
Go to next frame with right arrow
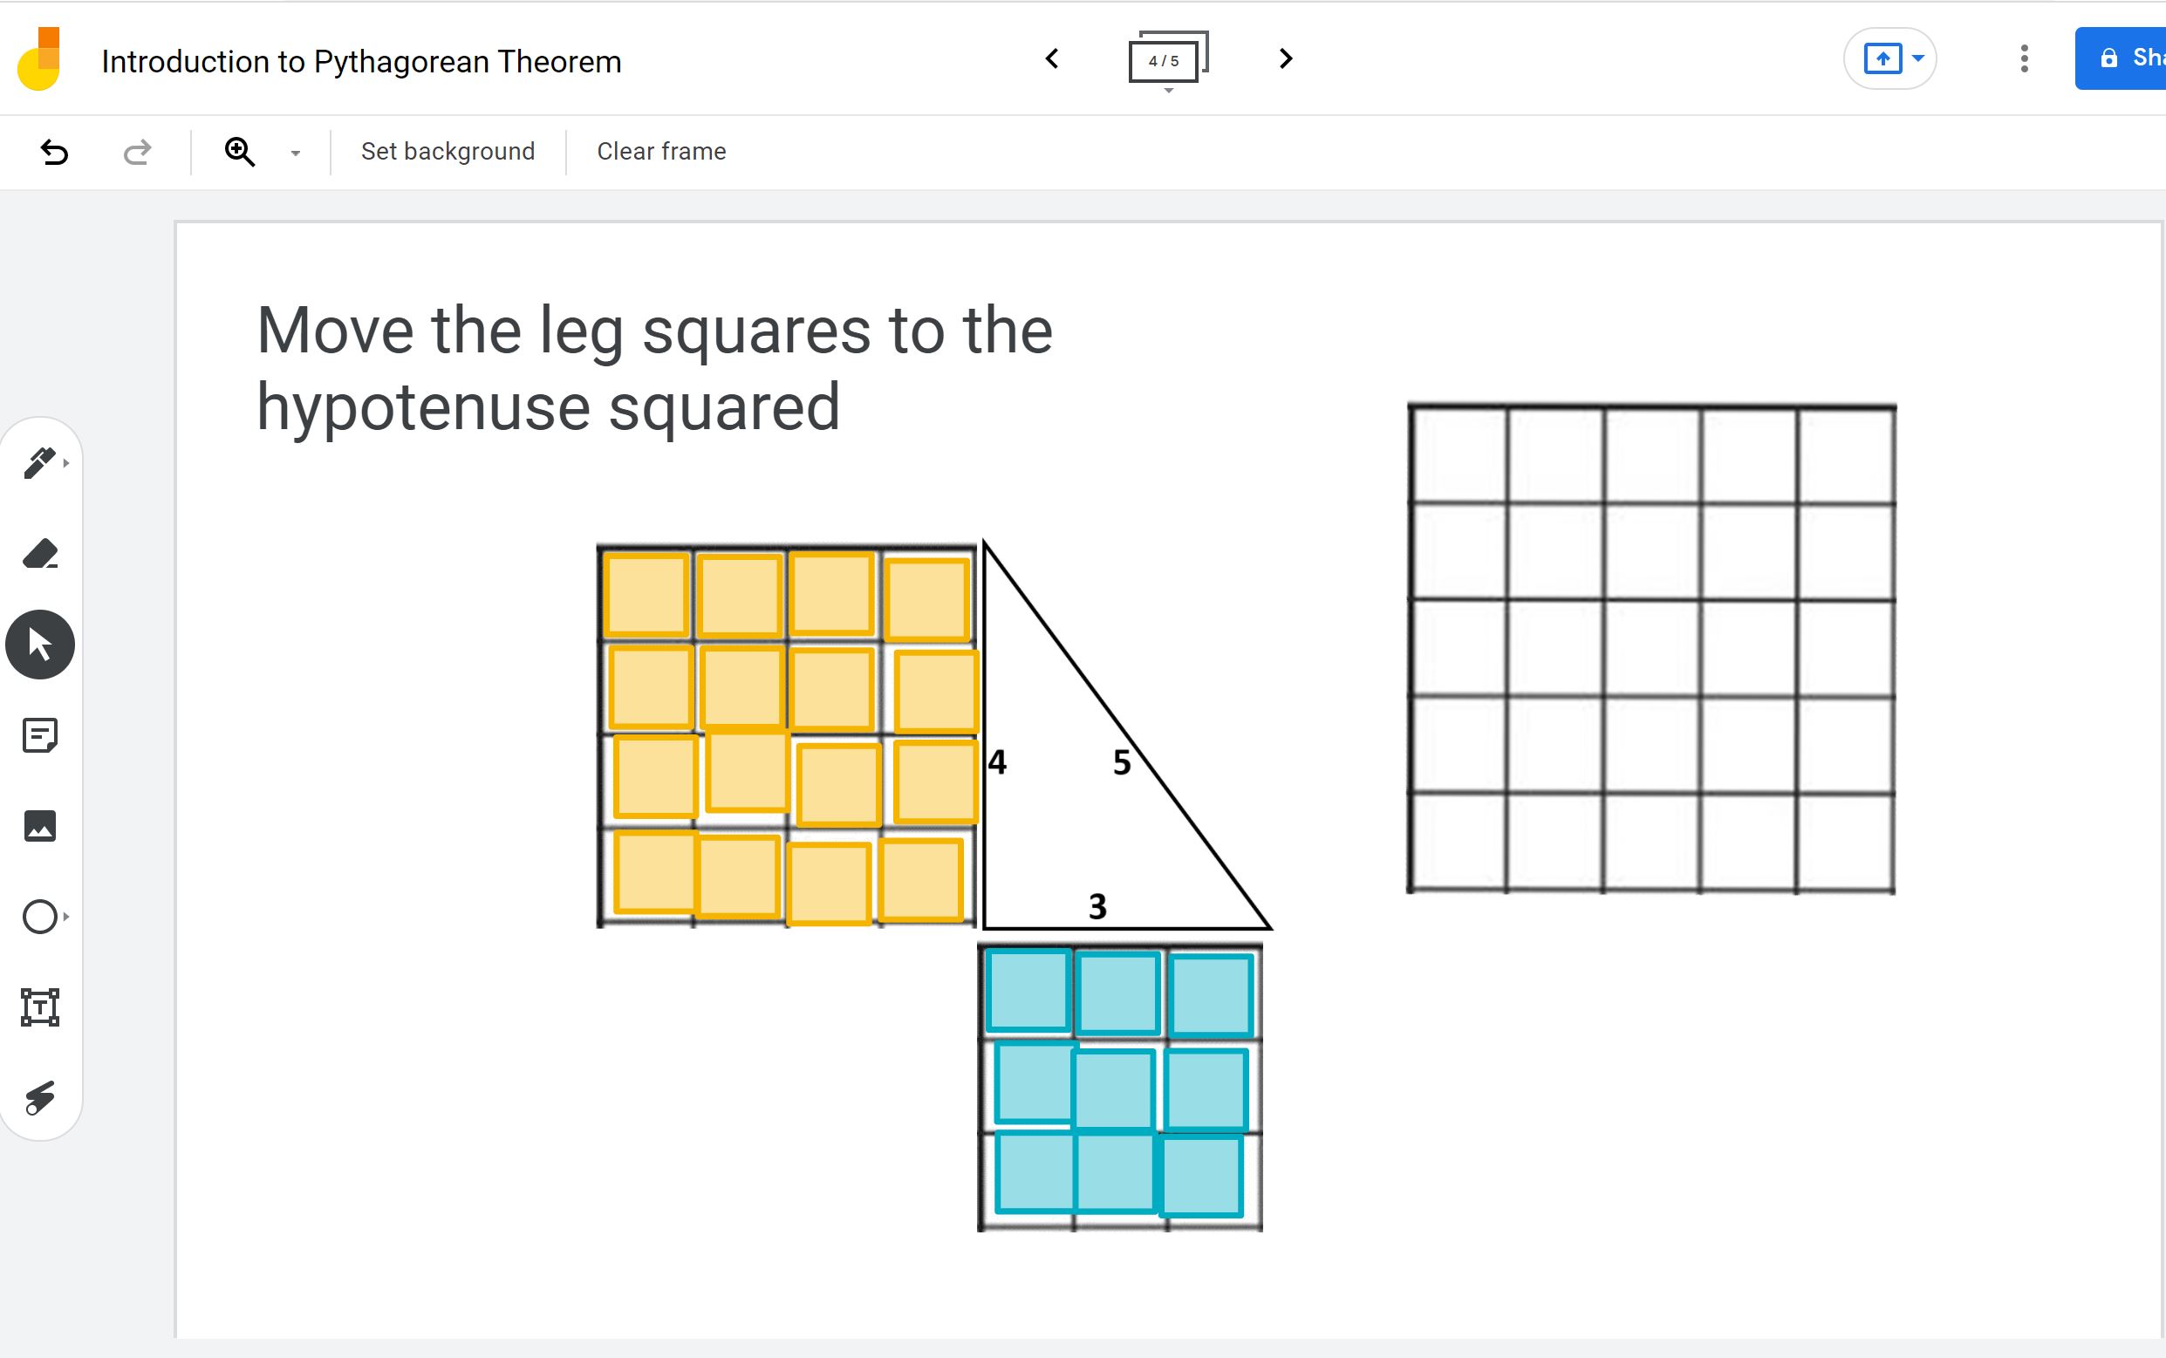click(1283, 59)
